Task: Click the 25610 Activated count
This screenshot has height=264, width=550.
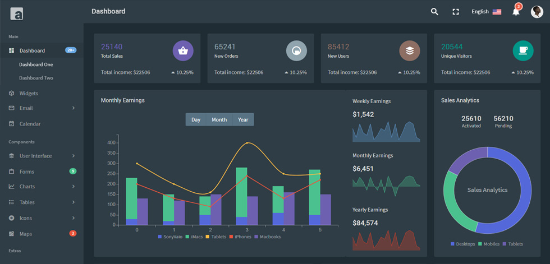Action: [471, 118]
